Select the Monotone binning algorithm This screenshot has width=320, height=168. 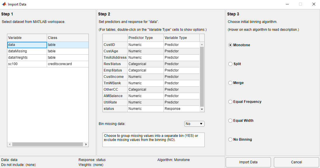point(230,45)
